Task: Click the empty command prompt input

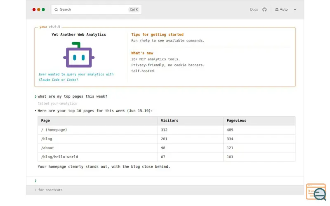Action: pos(165,181)
